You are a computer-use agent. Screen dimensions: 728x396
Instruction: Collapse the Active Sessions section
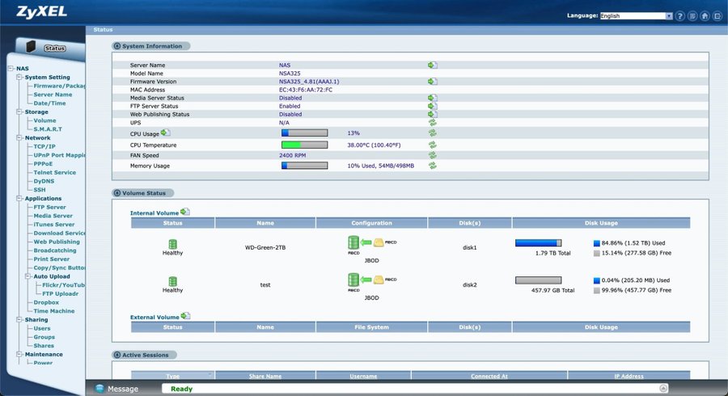[117, 355]
